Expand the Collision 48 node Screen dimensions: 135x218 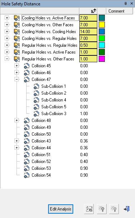pos(17,120)
